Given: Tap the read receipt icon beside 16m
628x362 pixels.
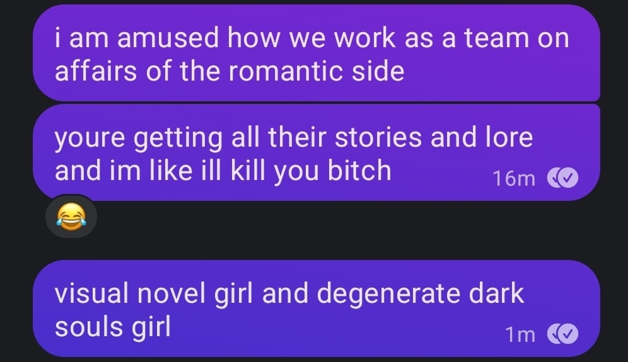Looking at the screenshot, I should coord(562,178).
